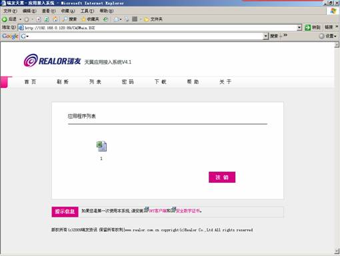The image size is (340, 256).
Task: Open the 安全数字证书 link
Action: pyautogui.click(x=188, y=211)
